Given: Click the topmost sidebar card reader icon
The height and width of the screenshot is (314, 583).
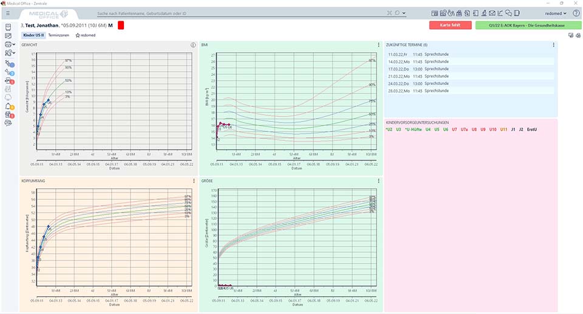Looking at the screenshot, I should [8, 27].
